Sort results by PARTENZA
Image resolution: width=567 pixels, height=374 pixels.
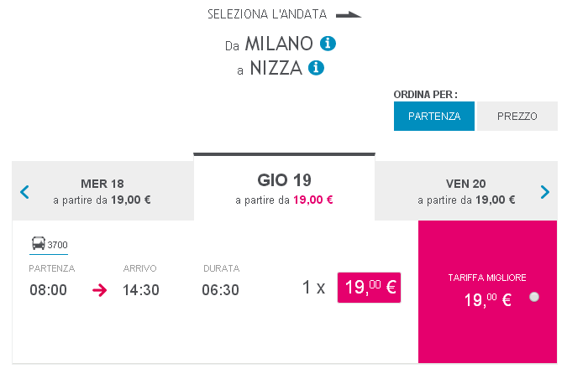click(434, 116)
